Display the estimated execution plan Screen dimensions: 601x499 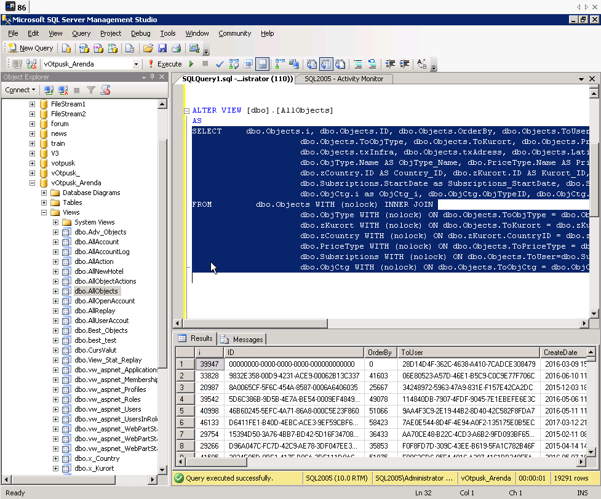click(234, 63)
